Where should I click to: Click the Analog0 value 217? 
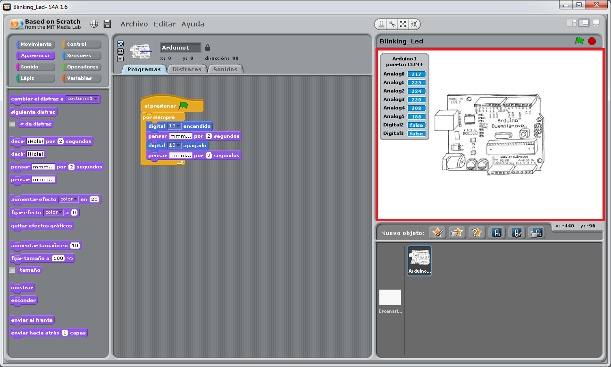pos(416,74)
